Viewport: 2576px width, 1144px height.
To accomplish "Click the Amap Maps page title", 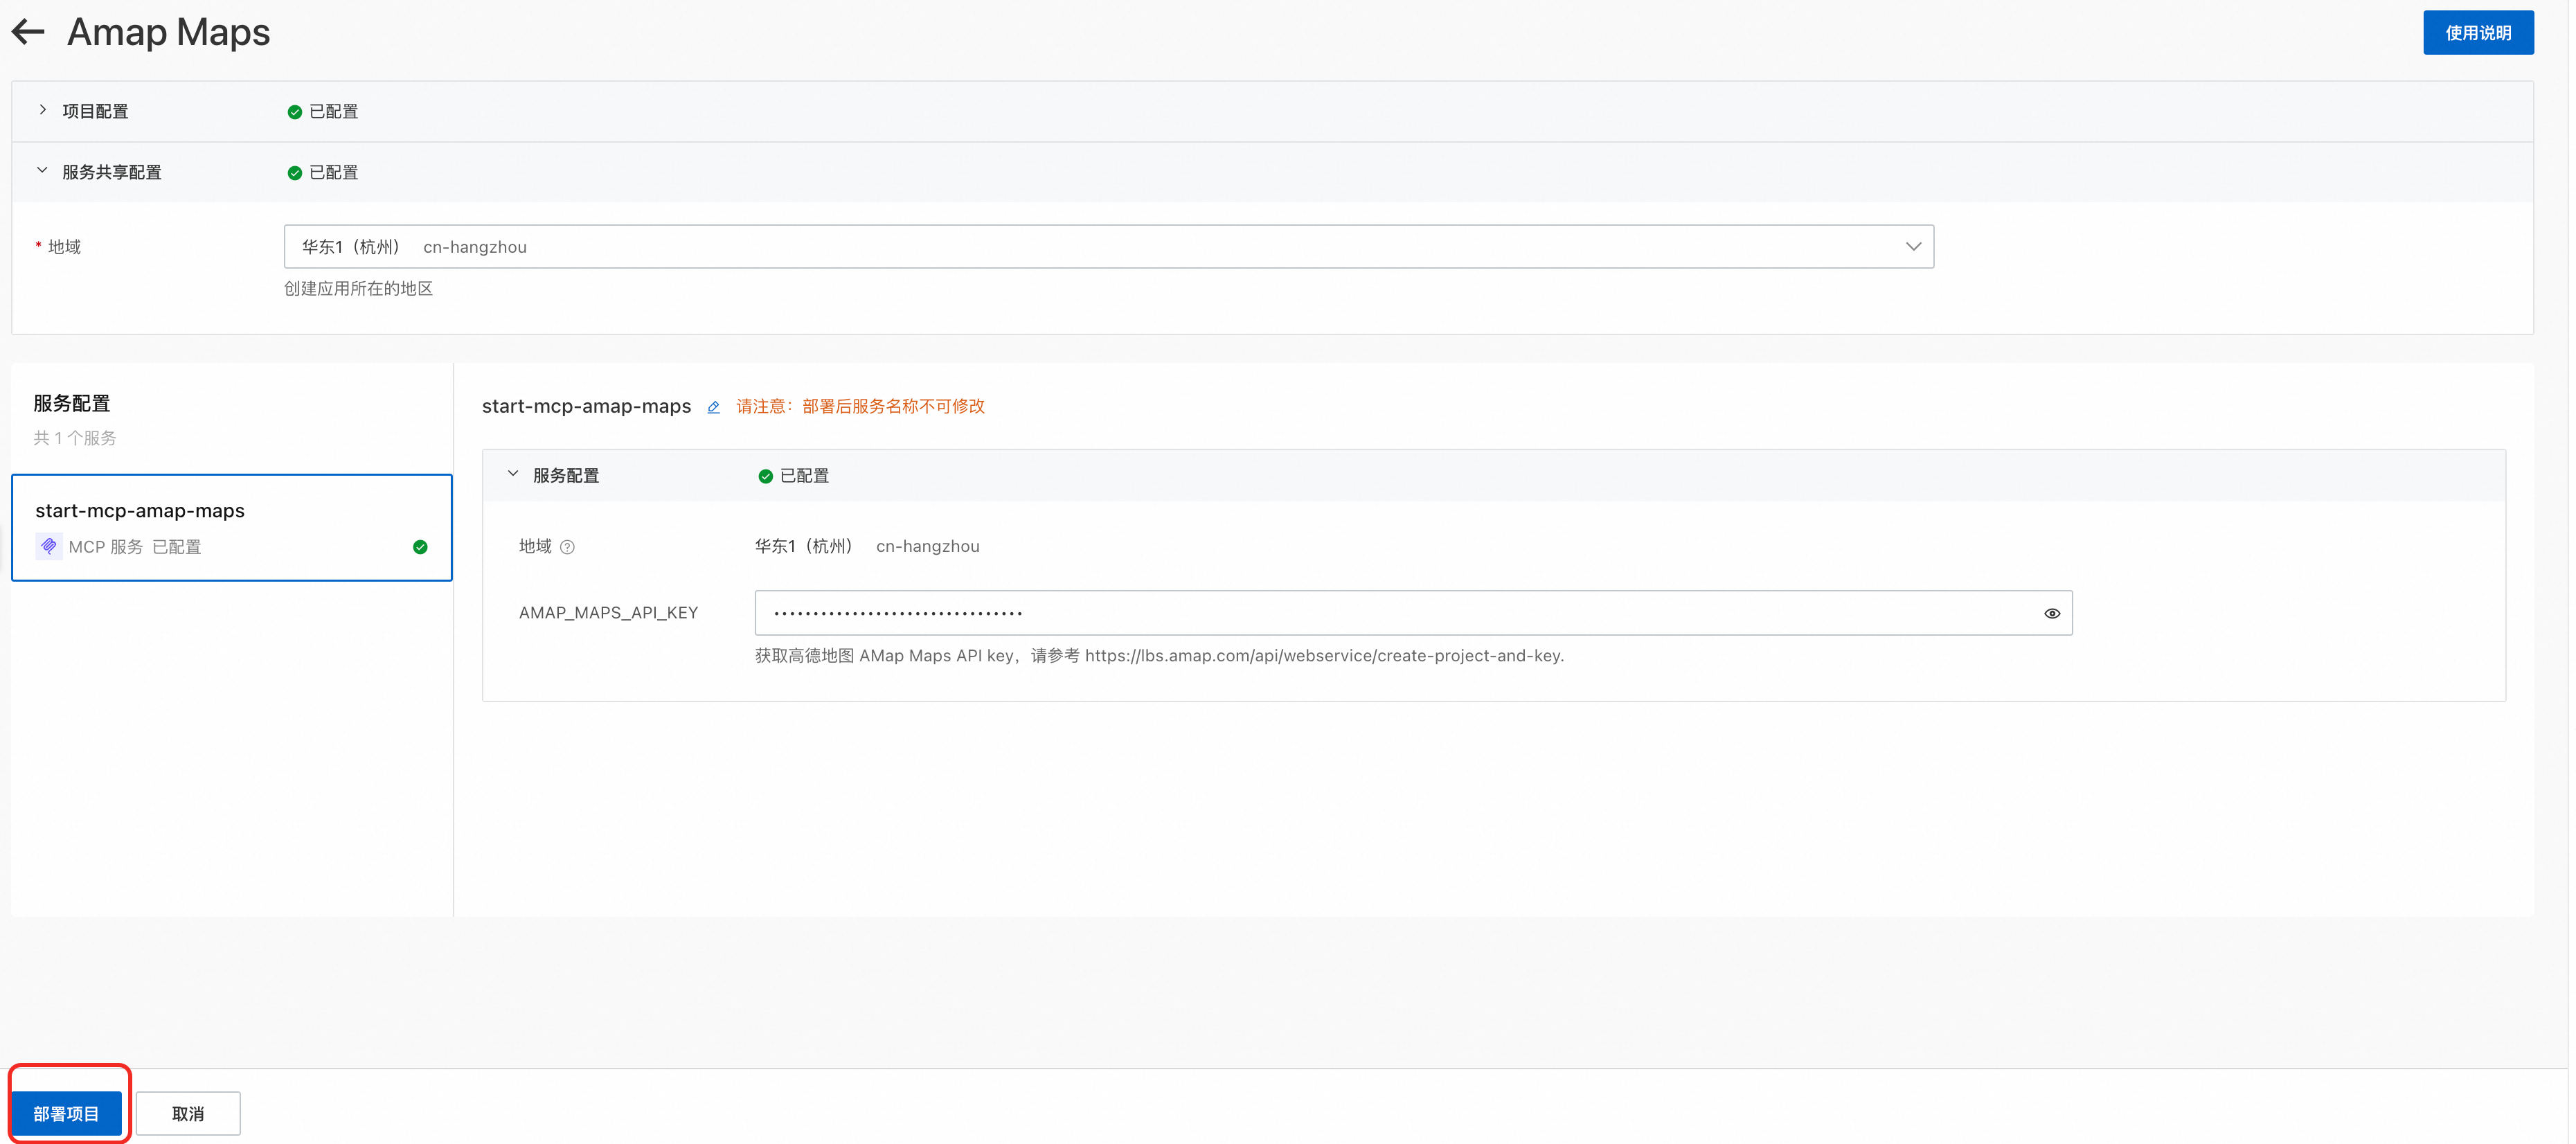I will coord(168,32).
